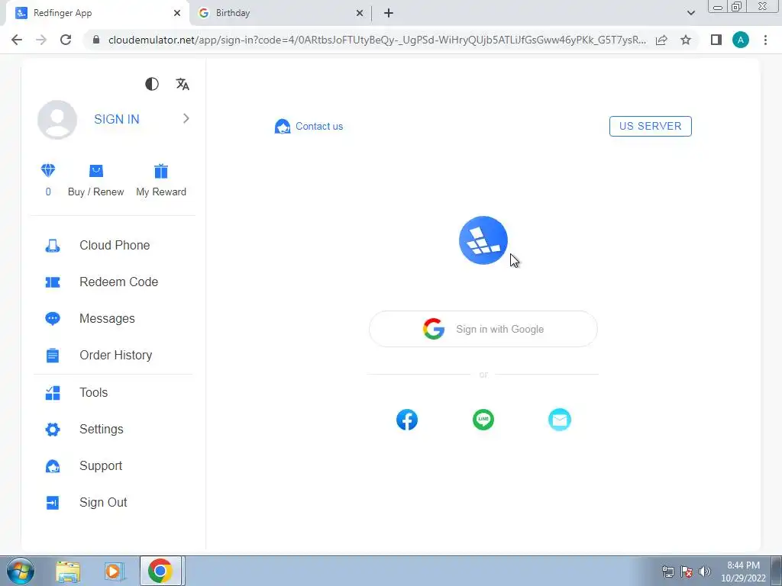Screen dimensions: 782x586
Task: Open the US SERVER selector button
Action: click(651, 126)
